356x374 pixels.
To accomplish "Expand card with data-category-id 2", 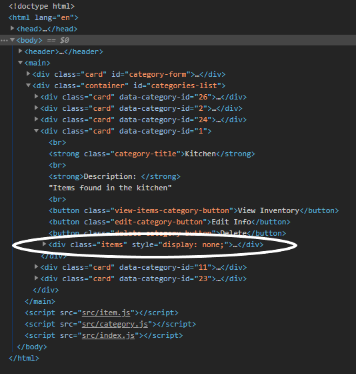I will click(36, 108).
